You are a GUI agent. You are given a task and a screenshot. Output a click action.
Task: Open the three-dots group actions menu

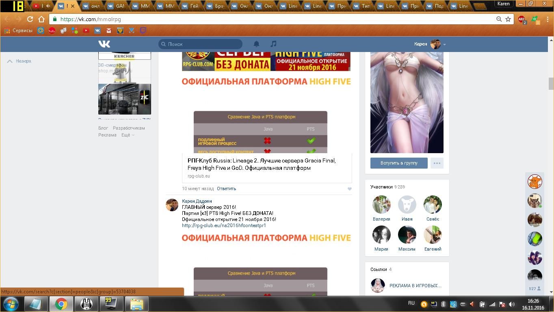click(x=437, y=163)
